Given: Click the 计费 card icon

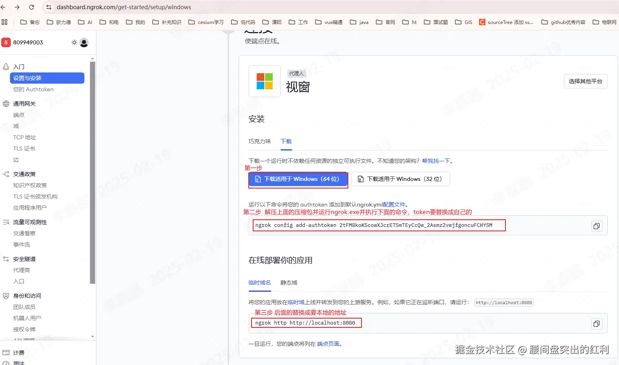Looking at the screenshot, I should [6, 353].
